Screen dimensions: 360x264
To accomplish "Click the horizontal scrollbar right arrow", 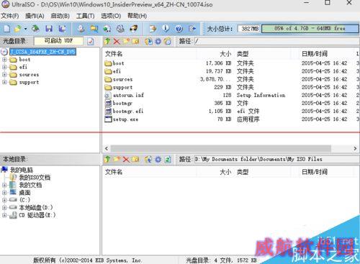I will (355, 148).
